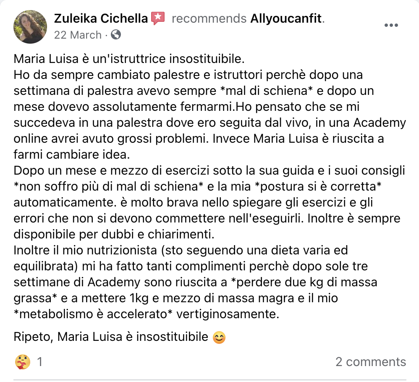Open Zuleika Cichella's round profile picture
419x382 pixels.
[x=30, y=27]
